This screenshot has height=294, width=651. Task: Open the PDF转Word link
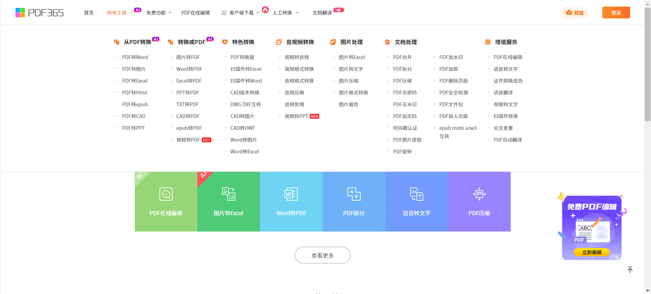pyautogui.click(x=135, y=57)
